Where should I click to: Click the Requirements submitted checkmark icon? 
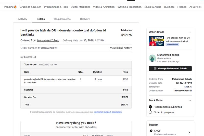point(150,107)
